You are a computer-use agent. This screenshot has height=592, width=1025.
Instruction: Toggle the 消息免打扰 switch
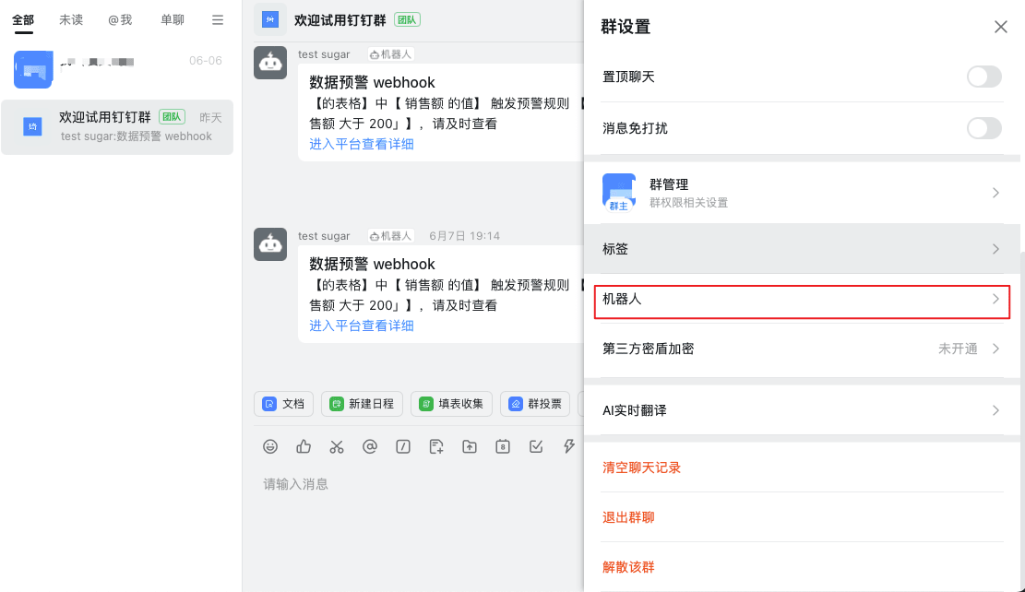[983, 128]
